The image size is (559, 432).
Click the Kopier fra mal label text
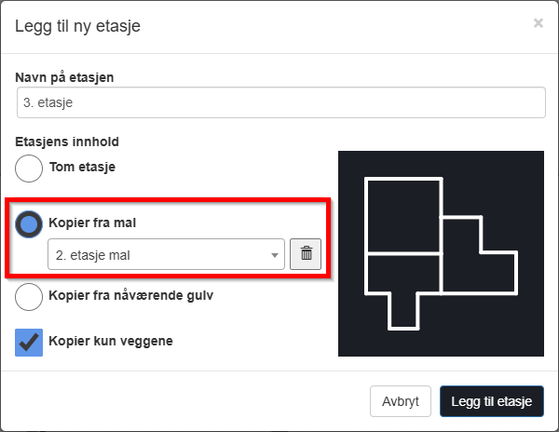(x=90, y=223)
